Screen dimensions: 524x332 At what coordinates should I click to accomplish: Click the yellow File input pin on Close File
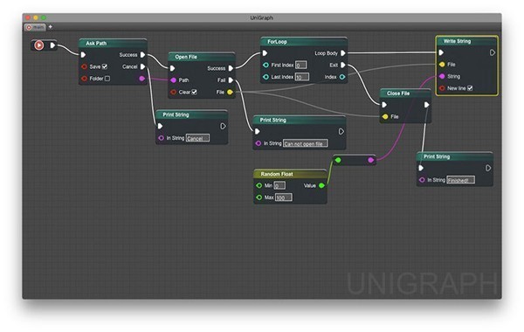point(385,117)
